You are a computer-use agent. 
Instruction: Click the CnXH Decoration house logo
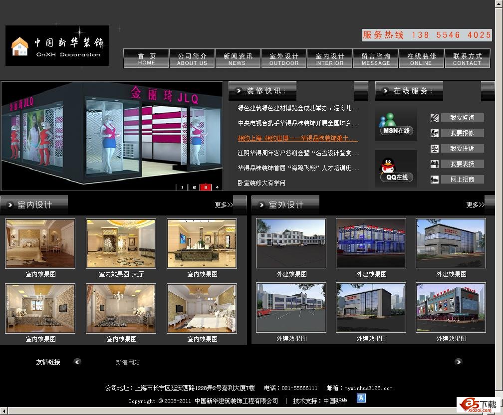click(57, 45)
